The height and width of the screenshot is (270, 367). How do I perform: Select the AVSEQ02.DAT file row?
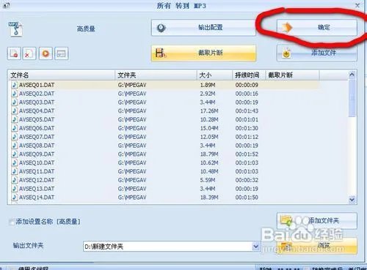tap(164, 94)
